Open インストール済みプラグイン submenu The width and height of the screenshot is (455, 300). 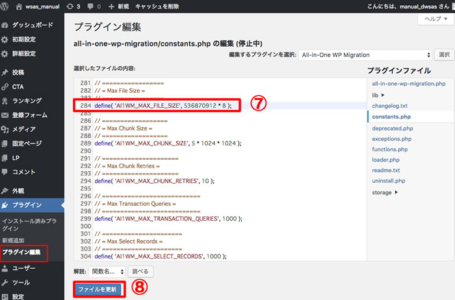[29, 225]
